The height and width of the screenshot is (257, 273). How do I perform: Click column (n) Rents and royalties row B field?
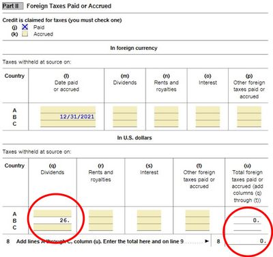click(167, 117)
